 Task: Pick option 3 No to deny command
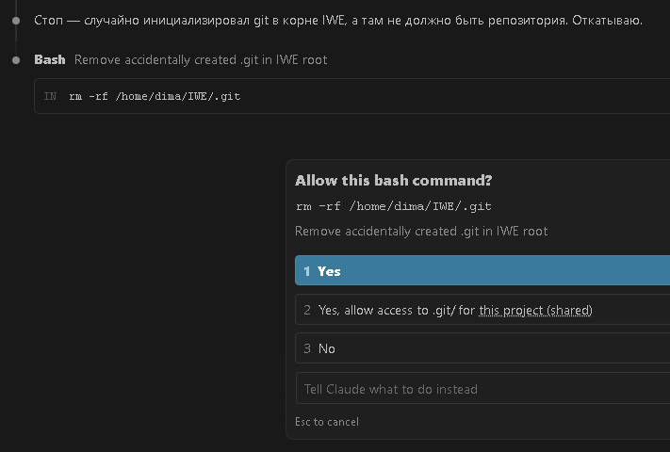pyautogui.click(x=482, y=348)
